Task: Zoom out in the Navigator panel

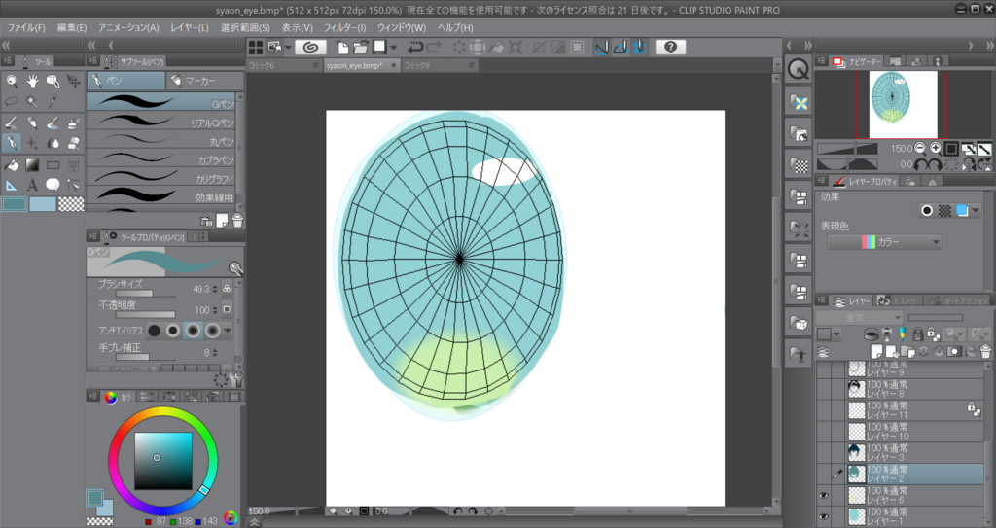Action: point(920,148)
